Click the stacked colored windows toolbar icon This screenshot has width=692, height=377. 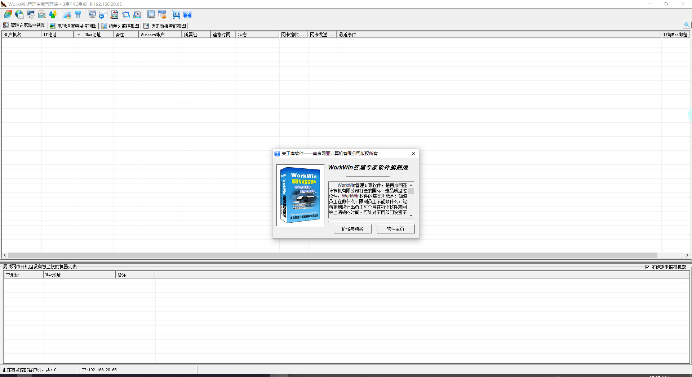(8, 14)
